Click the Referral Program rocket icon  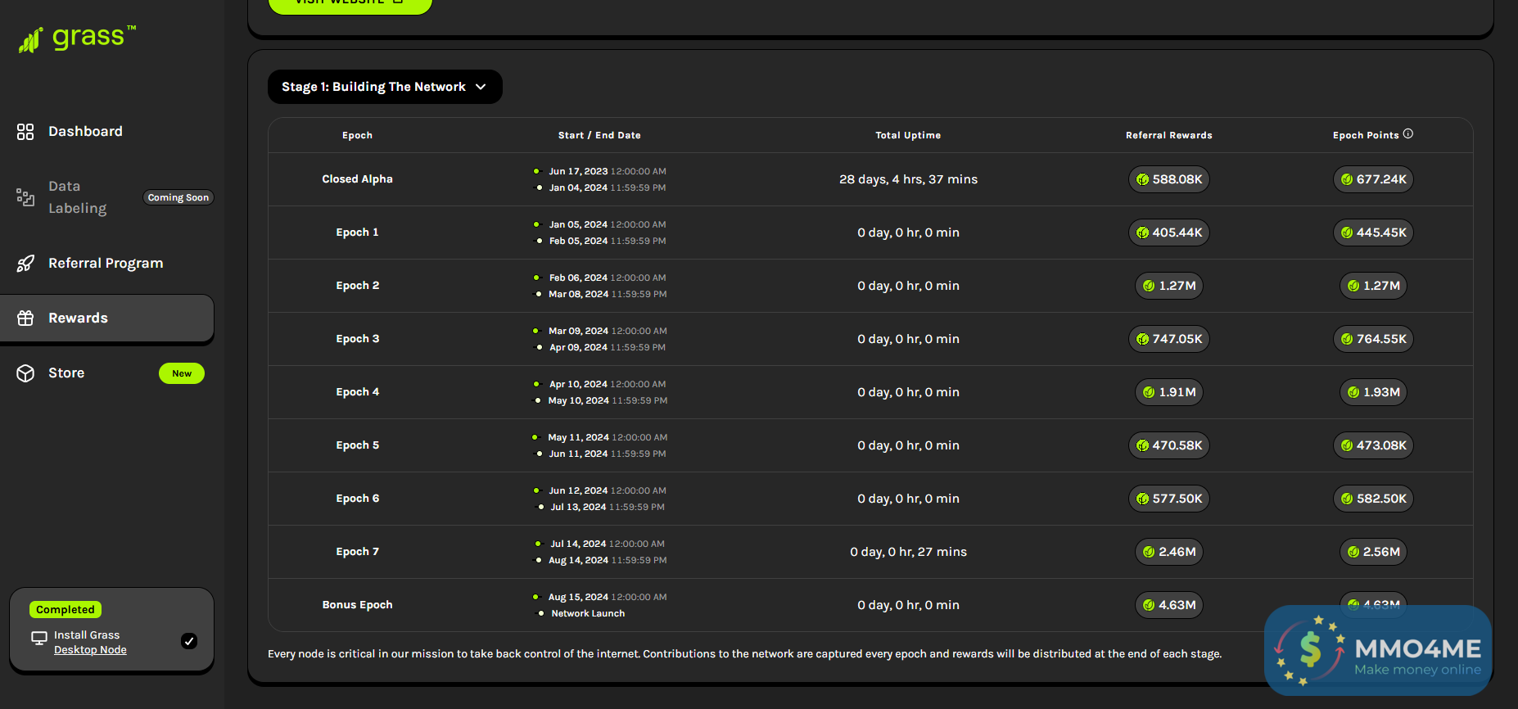[x=25, y=264]
